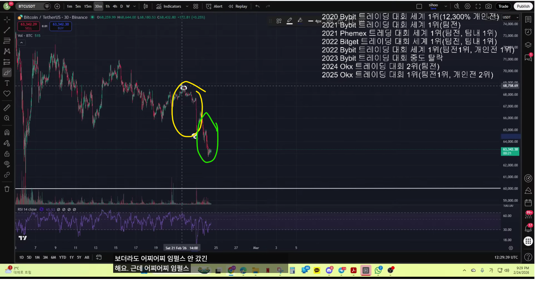The width and height of the screenshot is (535, 283).
Task: Select the trend line drawing tool
Action: [x=7, y=30]
